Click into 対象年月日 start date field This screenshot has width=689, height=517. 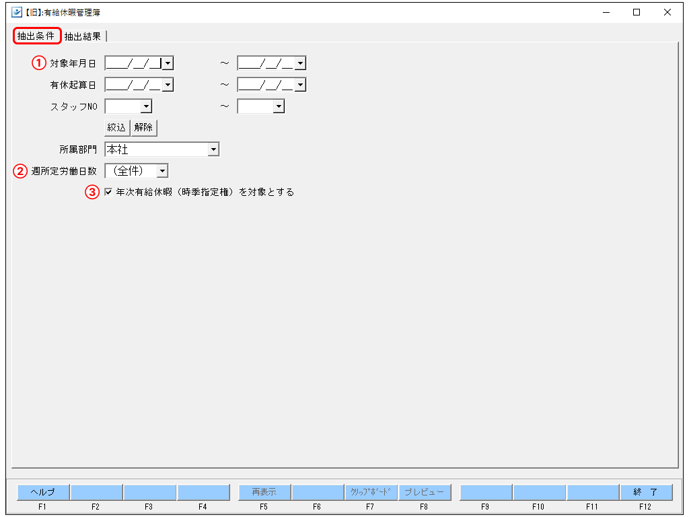click(x=134, y=63)
